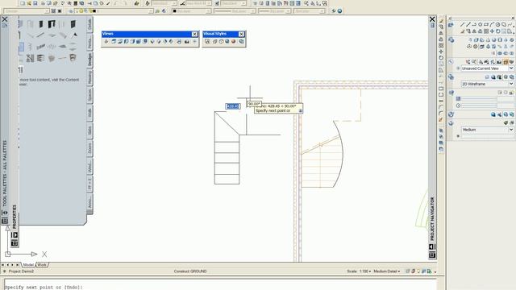
Task: Open file icon in standard toolbar
Action: [x=29, y=3]
